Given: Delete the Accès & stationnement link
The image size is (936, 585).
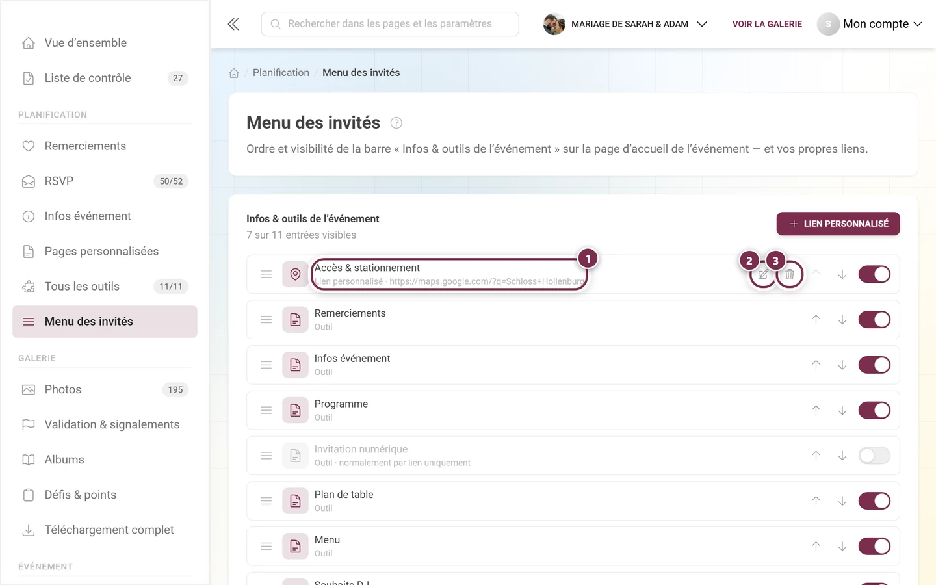Looking at the screenshot, I should click(x=790, y=274).
